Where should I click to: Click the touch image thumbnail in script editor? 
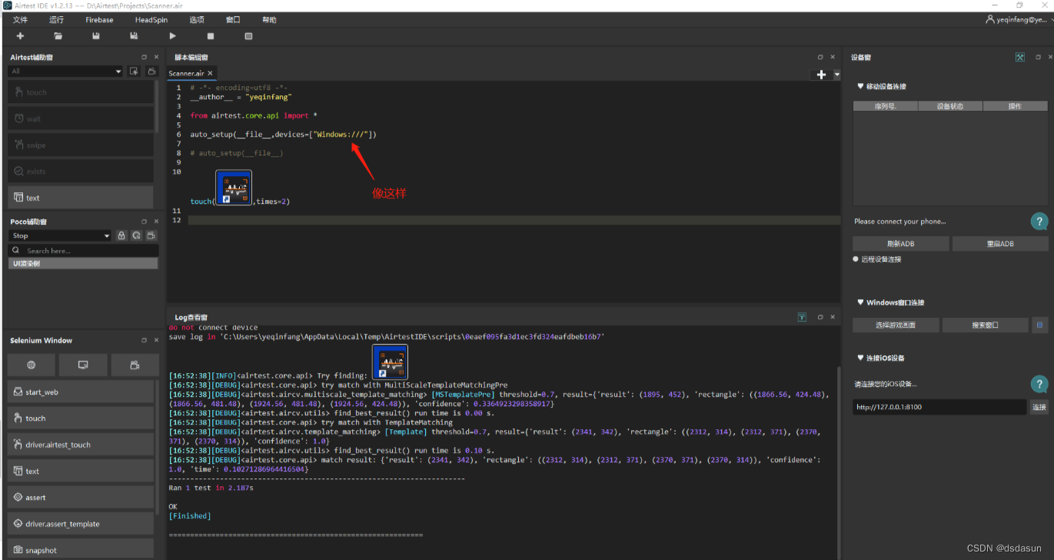pos(234,188)
